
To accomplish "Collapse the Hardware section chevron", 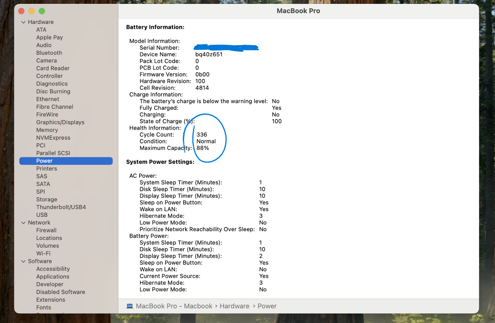I will [x=23, y=22].
